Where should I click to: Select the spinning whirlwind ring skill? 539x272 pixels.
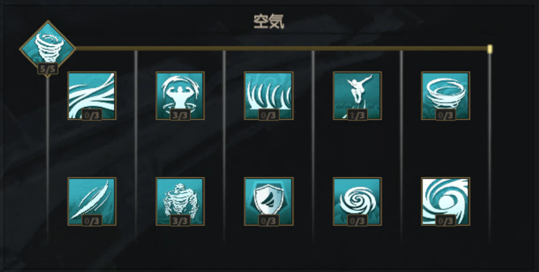445,96
